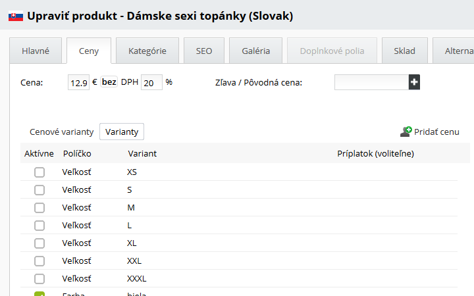Click the plus icon beside discount field
This screenshot has height=296, width=474.
pos(414,82)
